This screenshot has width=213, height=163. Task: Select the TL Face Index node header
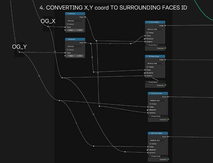click(x=155, y=22)
